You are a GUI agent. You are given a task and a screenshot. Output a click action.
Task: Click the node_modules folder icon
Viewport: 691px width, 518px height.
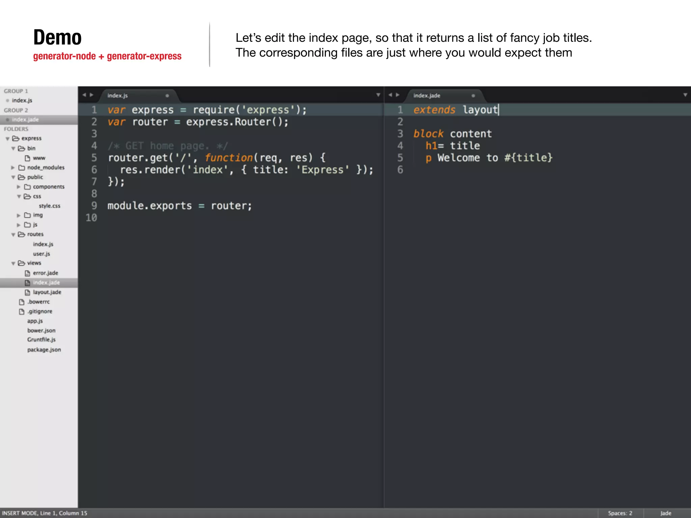pos(22,168)
